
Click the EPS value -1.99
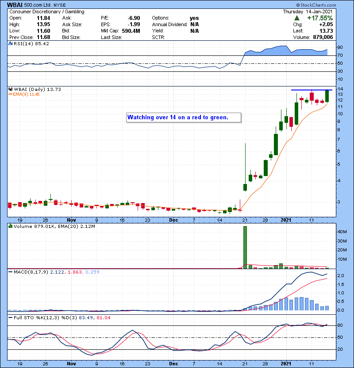pyautogui.click(x=134, y=24)
